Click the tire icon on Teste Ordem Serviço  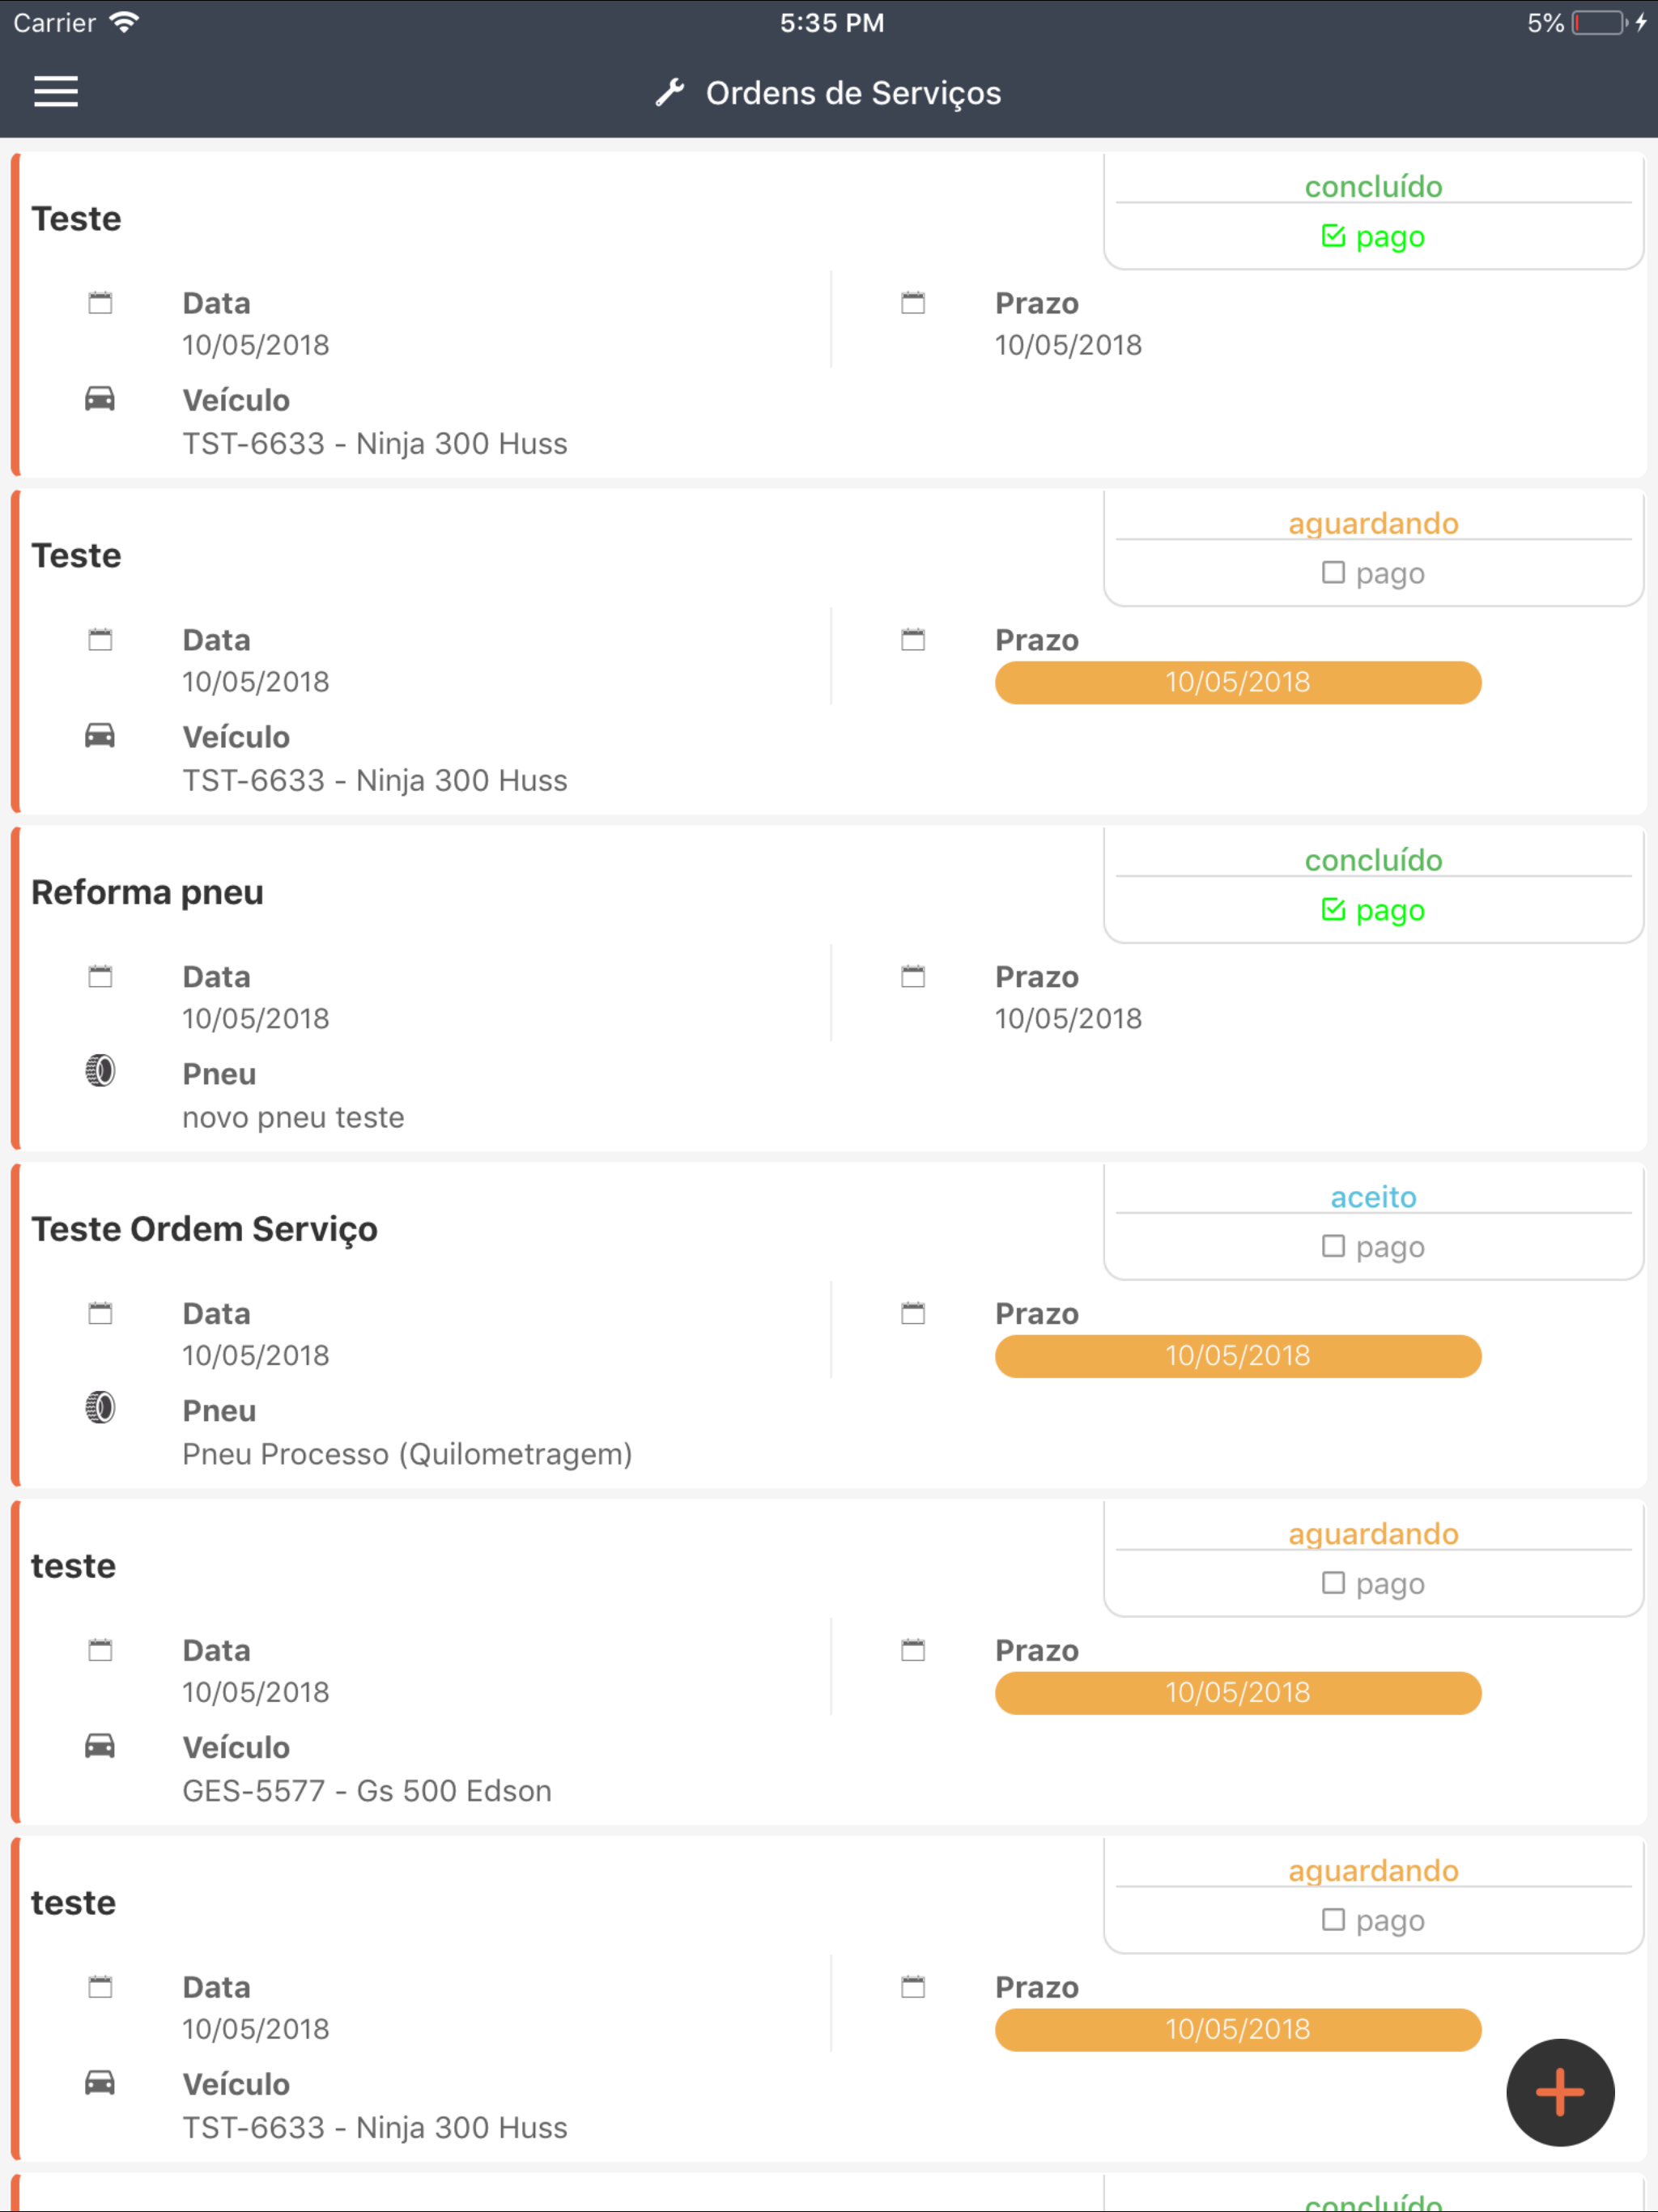tap(100, 1408)
